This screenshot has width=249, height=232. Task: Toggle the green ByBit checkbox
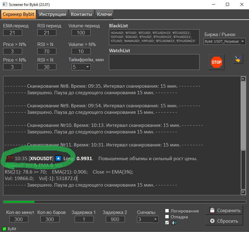point(4,229)
